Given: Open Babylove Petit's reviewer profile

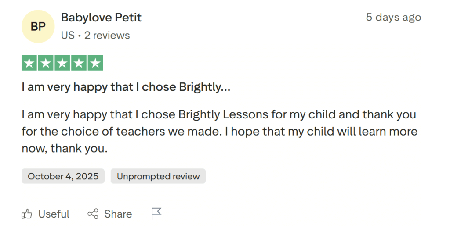Looking at the screenshot, I should pyautogui.click(x=101, y=18).
